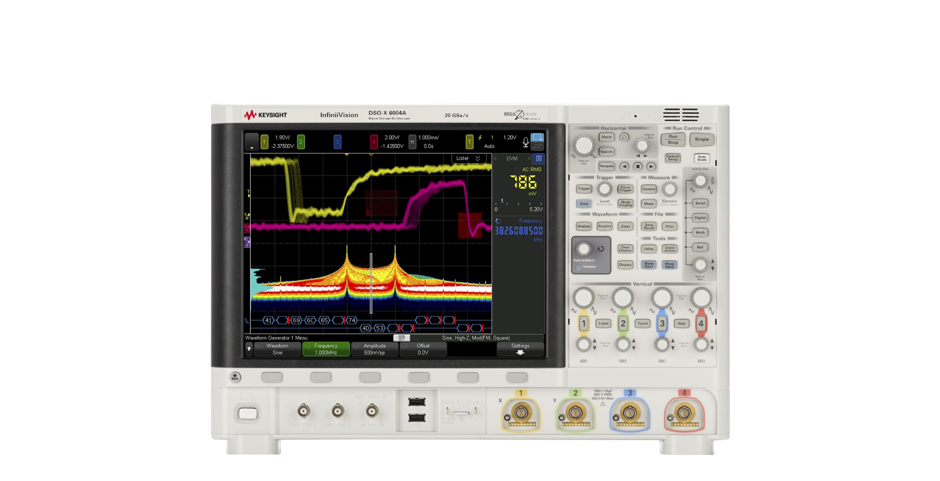Open the DVM panel menu icon

click(538, 158)
